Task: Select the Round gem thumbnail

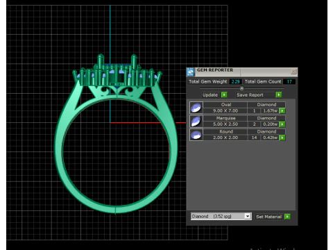Action: [x=196, y=135]
